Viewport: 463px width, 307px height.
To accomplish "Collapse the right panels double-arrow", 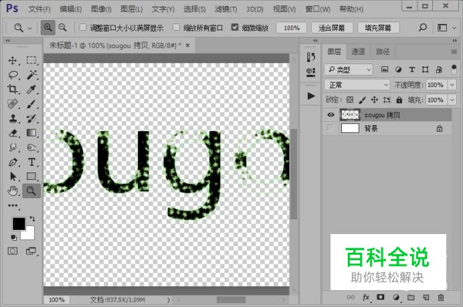I will [x=455, y=40].
